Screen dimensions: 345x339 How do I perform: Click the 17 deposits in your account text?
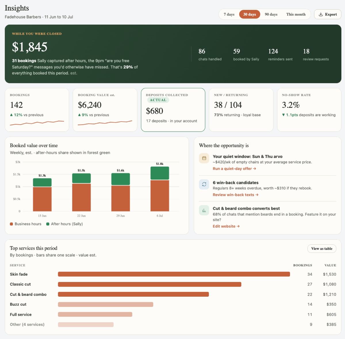pyautogui.click(x=171, y=121)
